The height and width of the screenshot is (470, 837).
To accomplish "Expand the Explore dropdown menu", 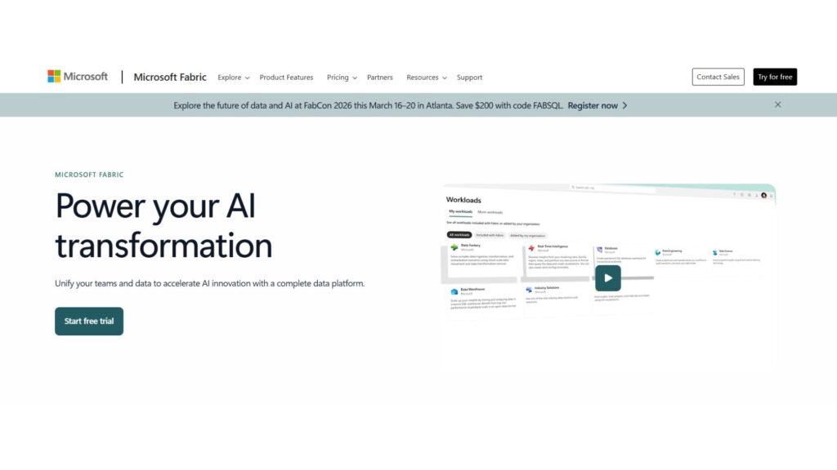I will pos(233,78).
